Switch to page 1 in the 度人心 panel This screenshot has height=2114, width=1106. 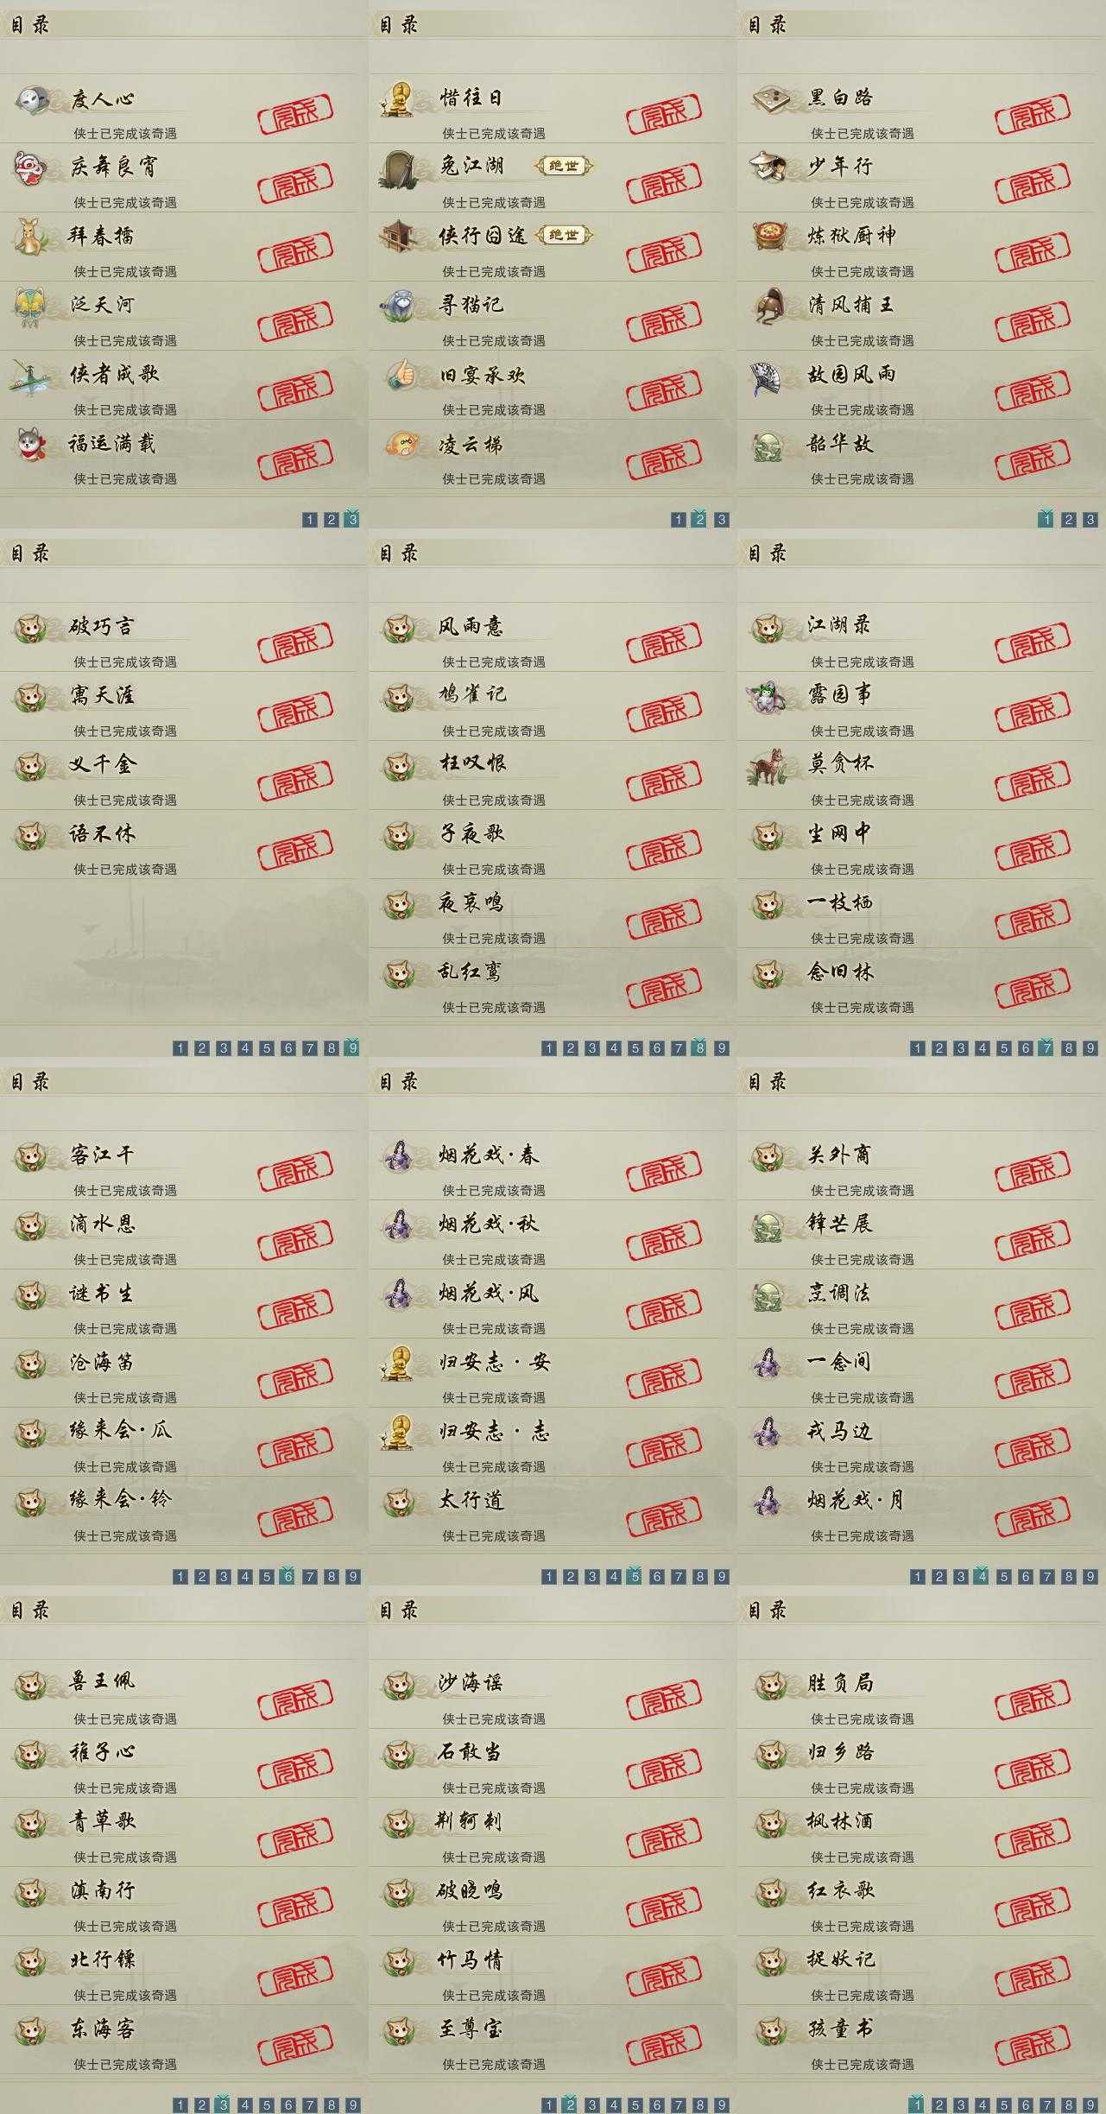310,519
